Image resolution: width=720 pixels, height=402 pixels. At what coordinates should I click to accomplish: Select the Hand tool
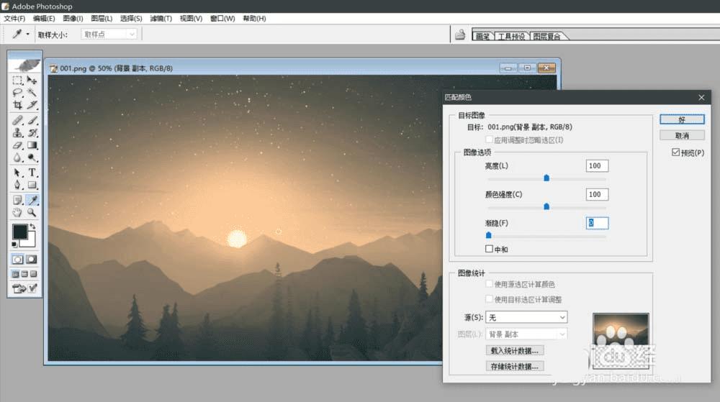click(17, 213)
